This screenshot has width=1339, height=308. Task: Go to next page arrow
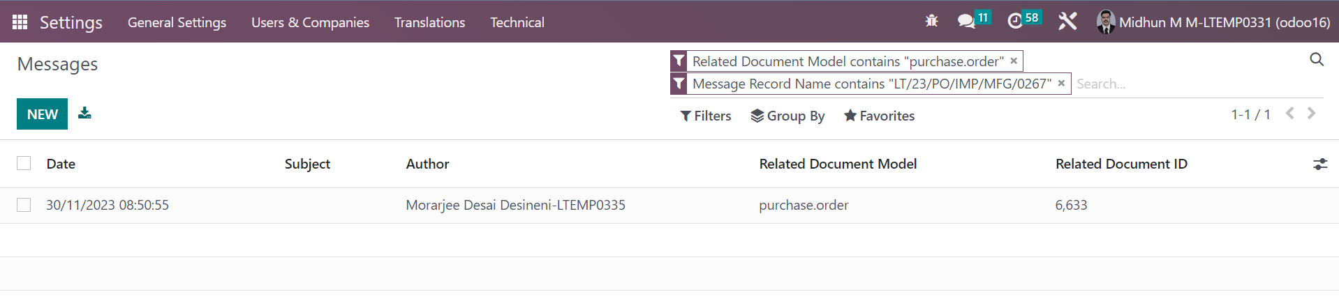point(1311,114)
